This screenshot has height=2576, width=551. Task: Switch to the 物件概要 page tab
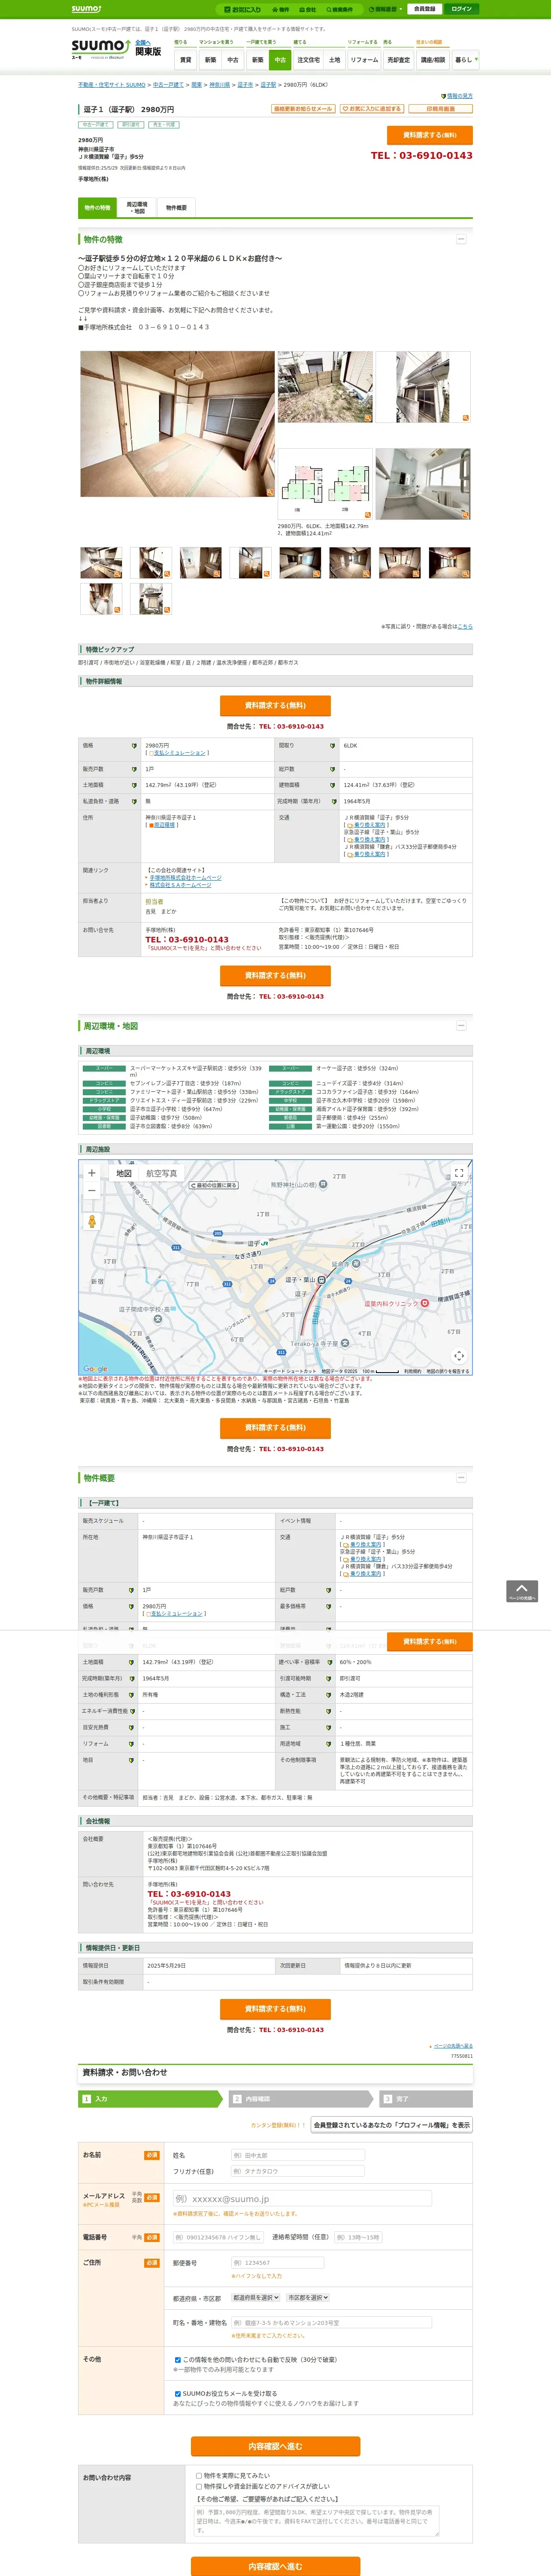(x=176, y=208)
